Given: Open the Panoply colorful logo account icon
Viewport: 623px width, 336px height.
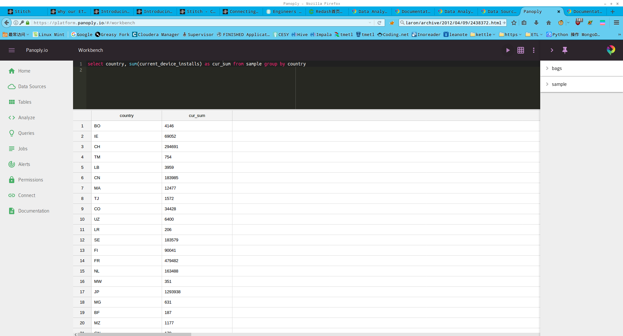Looking at the screenshot, I should pos(611,50).
